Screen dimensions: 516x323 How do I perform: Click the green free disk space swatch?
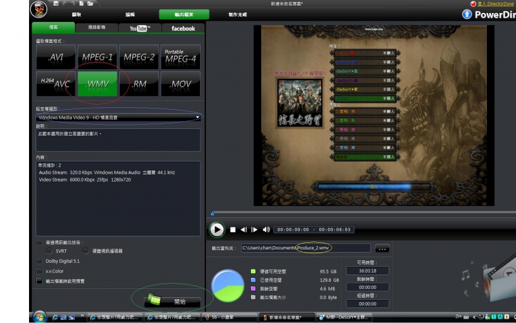pyautogui.click(x=253, y=271)
